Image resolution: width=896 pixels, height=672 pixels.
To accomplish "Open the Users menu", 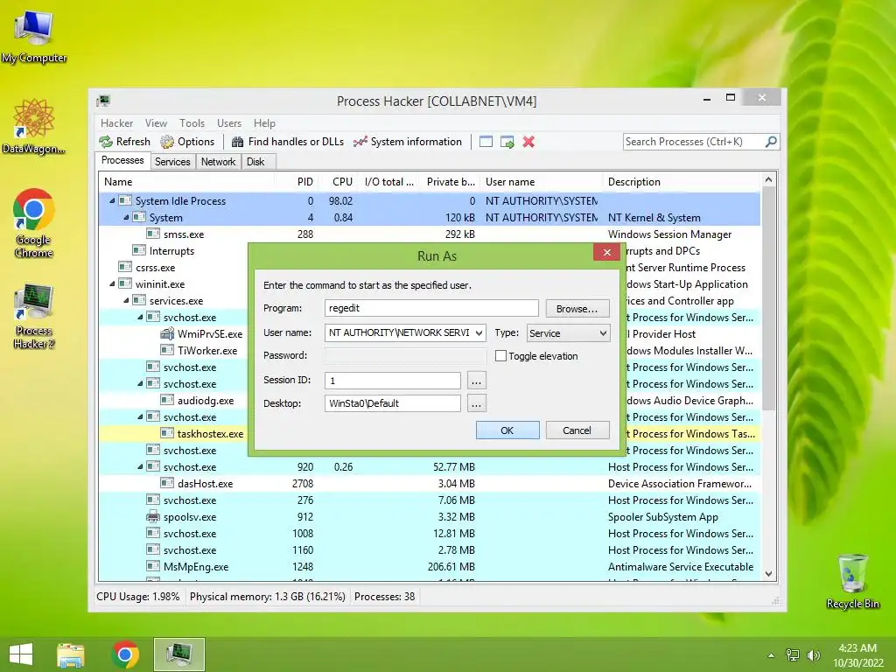I will [x=229, y=122].
